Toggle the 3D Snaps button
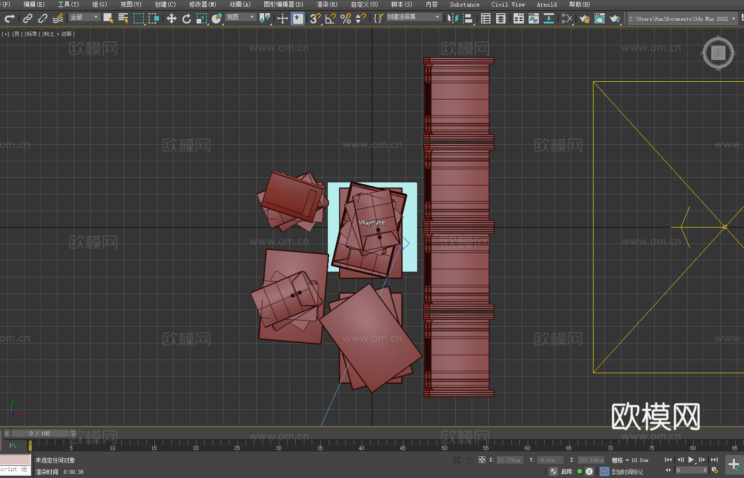 pos(316,18)
